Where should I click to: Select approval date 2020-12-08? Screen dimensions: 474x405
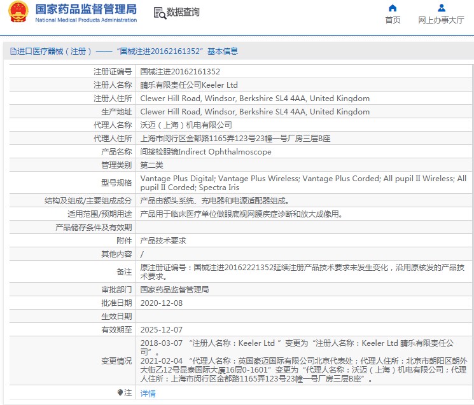(x=162, y=303)
